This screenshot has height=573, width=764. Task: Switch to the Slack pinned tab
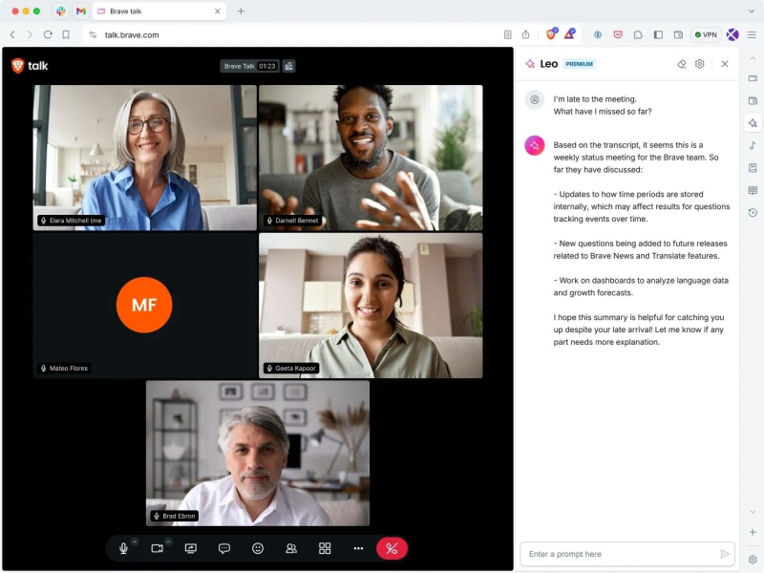tap(61, 11)
